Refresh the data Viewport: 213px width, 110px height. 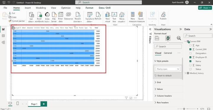98,16
